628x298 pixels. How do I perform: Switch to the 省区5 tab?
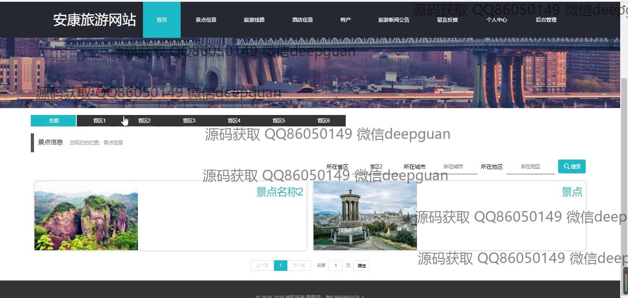tap(279, 120)
